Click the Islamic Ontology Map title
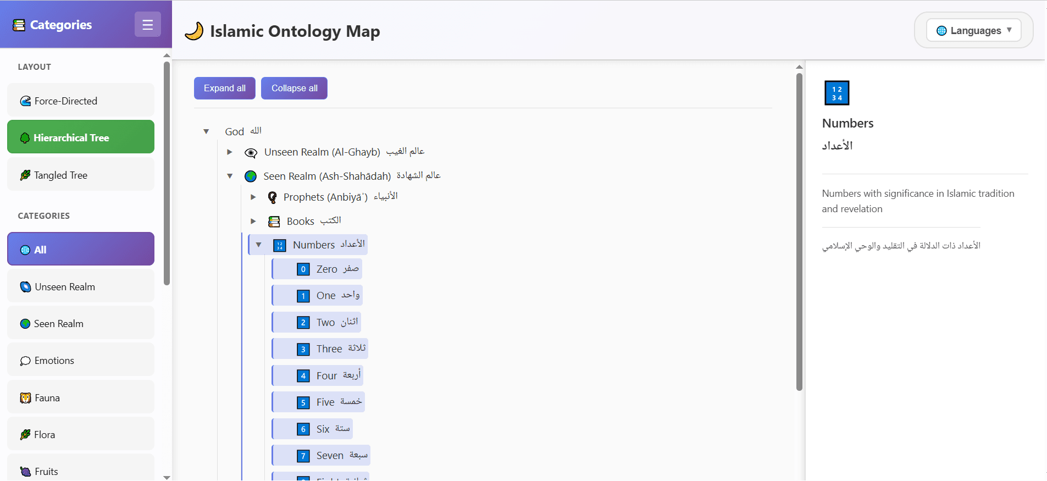 pos(295,32)
